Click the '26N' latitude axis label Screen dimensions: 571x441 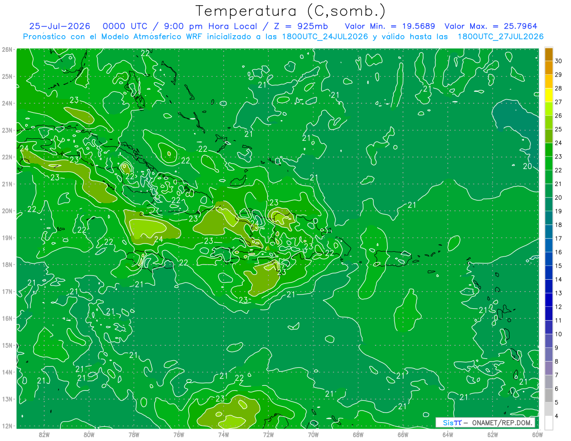(x=7, y=49)
